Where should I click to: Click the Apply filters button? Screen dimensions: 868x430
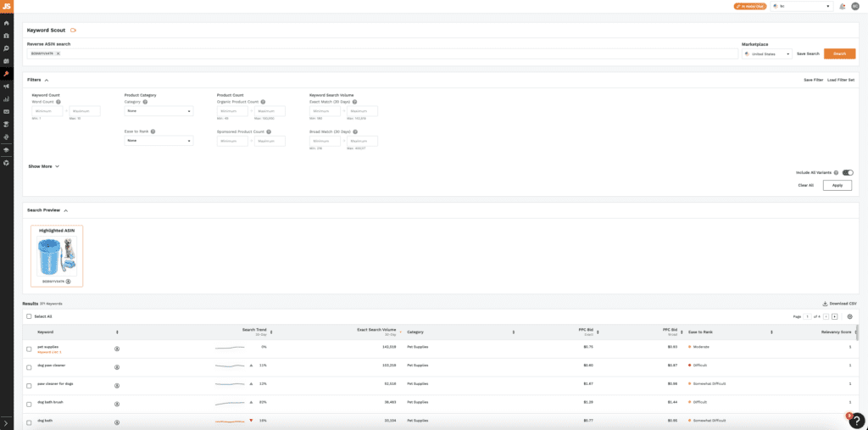click(x=837, y=185)
